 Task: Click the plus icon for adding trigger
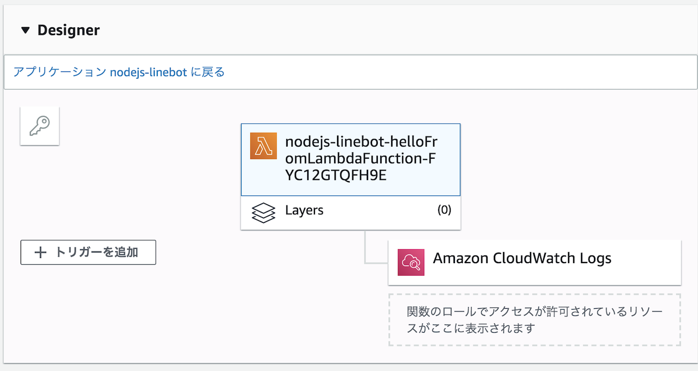click(41, 253)
